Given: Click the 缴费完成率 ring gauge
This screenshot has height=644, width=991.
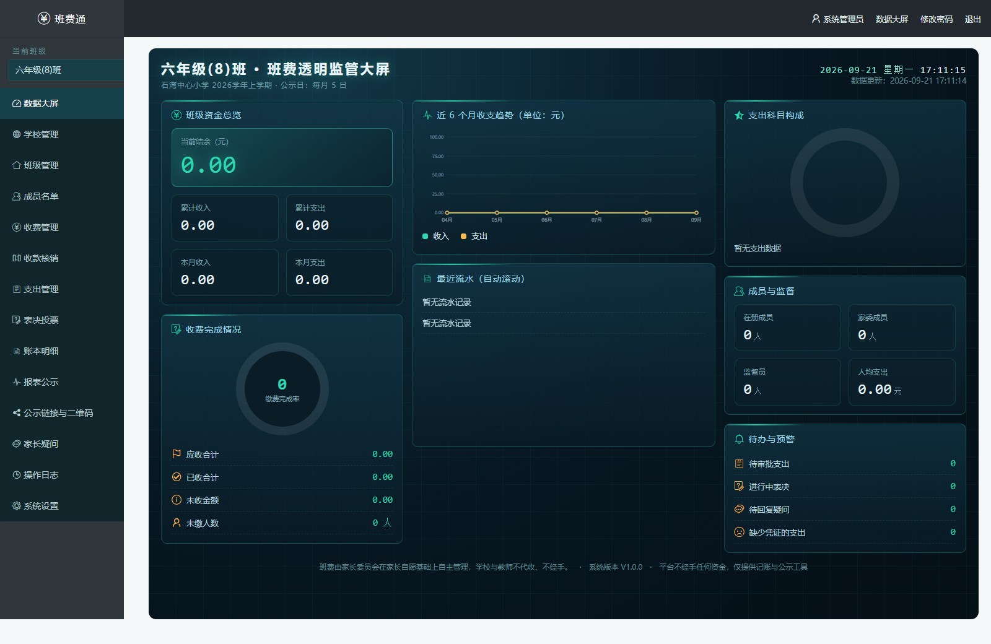Looking at the screenshot, I should [x=282, y=389].
